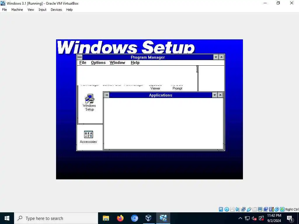299x224 pixels.
Task: Open the Accessories program group icon
Action: point(88,137)
